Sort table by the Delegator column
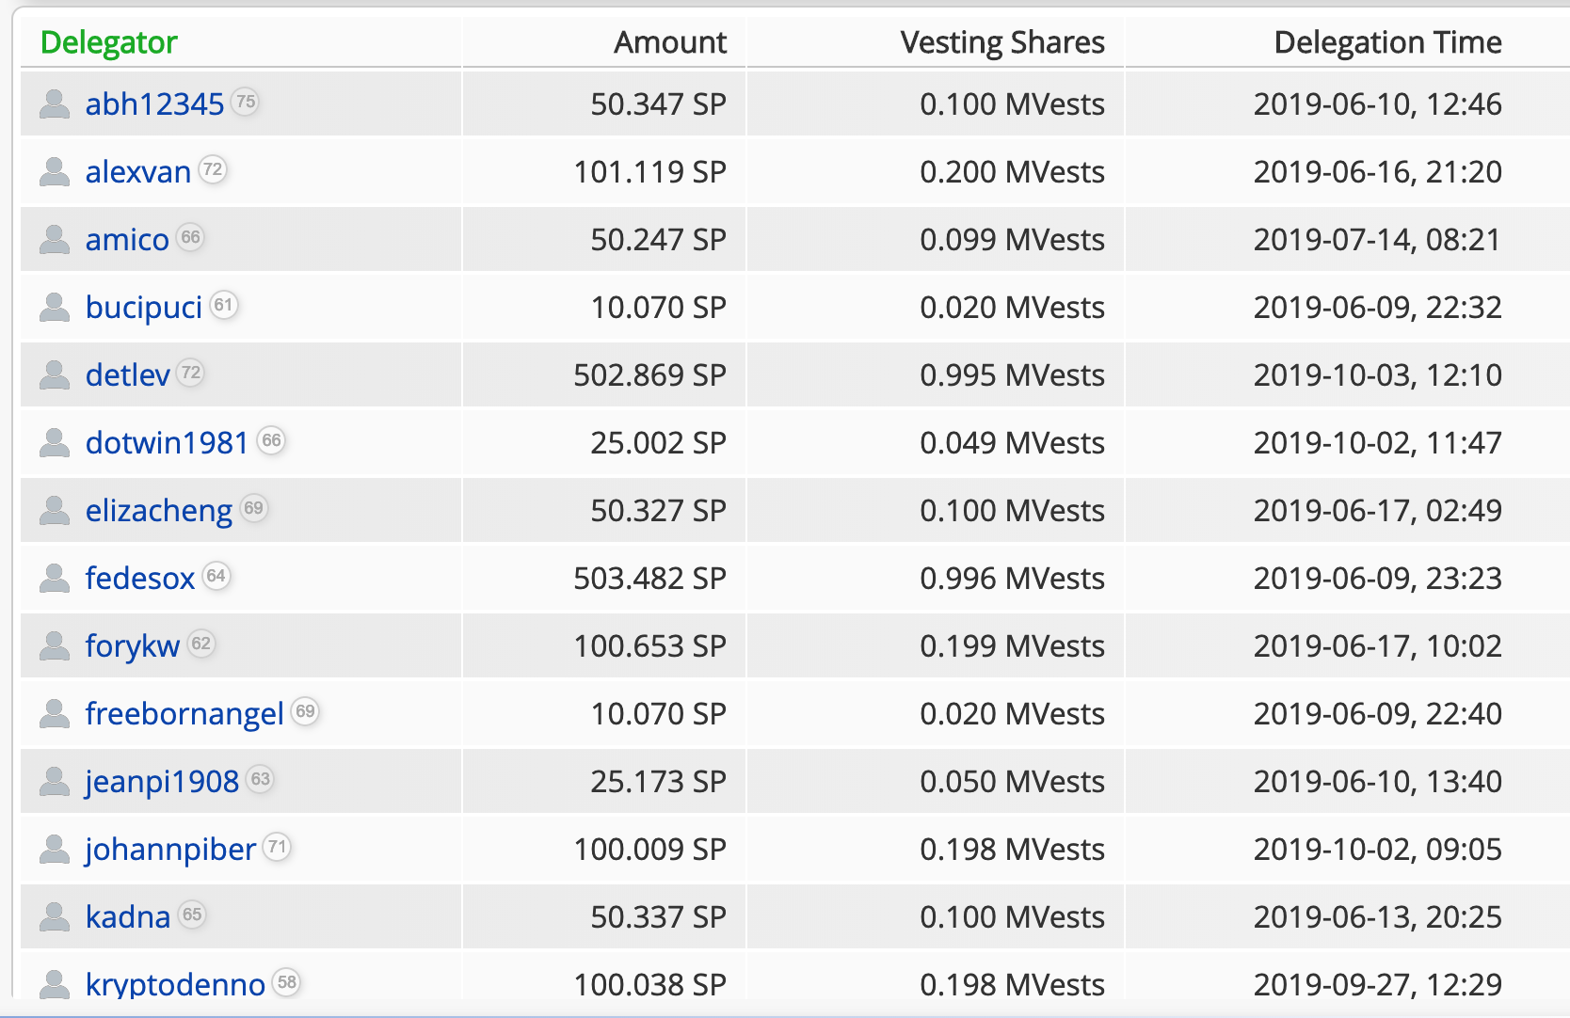1570x1018 pixels. click(109, 42)
